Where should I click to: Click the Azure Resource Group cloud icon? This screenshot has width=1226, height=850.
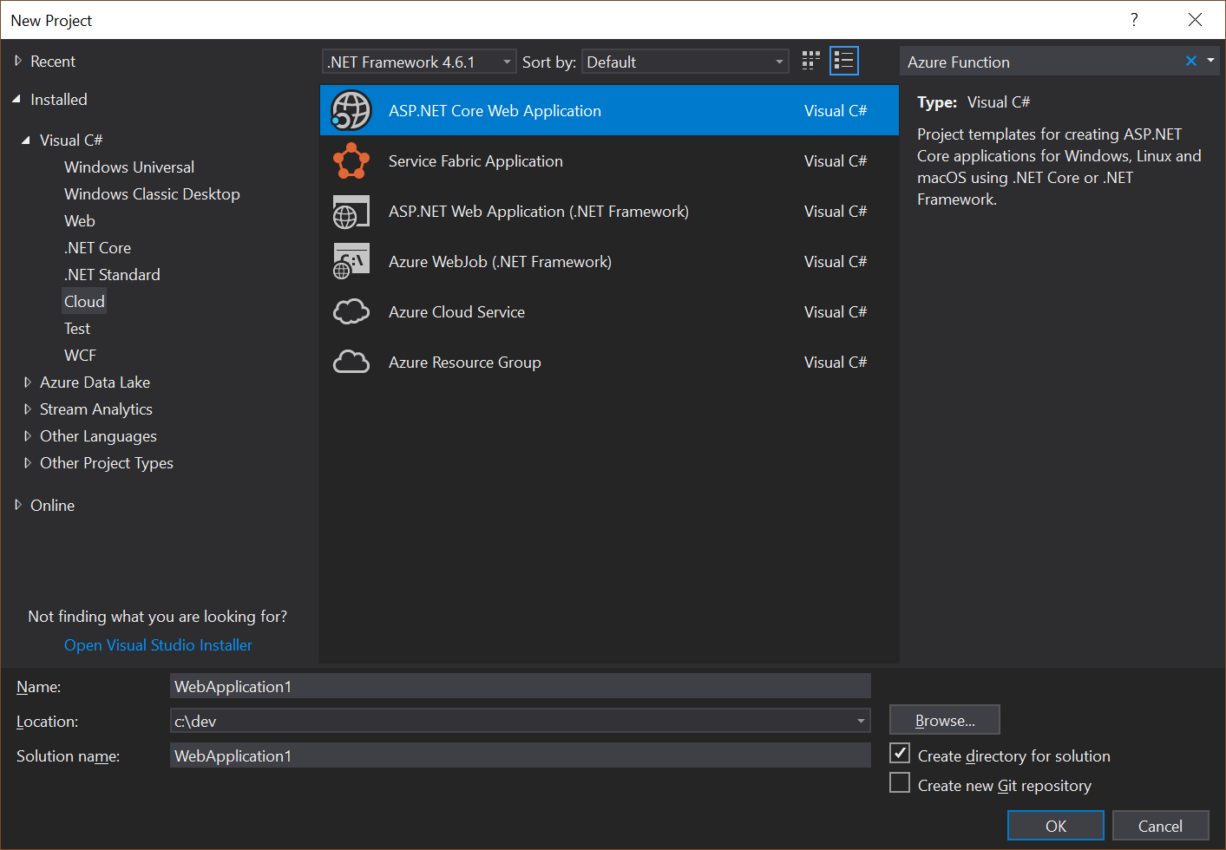[x=351, y=362]
